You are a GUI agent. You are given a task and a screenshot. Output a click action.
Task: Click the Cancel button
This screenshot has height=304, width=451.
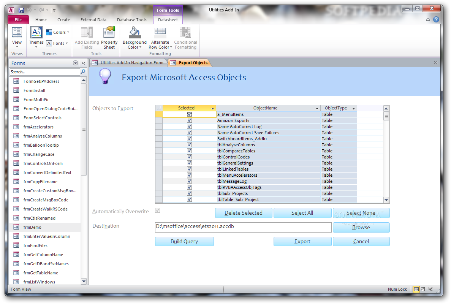[361, 241]
